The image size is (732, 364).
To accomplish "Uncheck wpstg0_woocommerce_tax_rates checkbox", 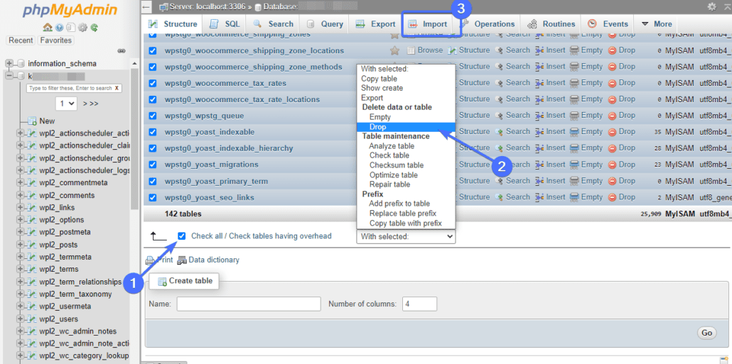I will click(152, 83).
